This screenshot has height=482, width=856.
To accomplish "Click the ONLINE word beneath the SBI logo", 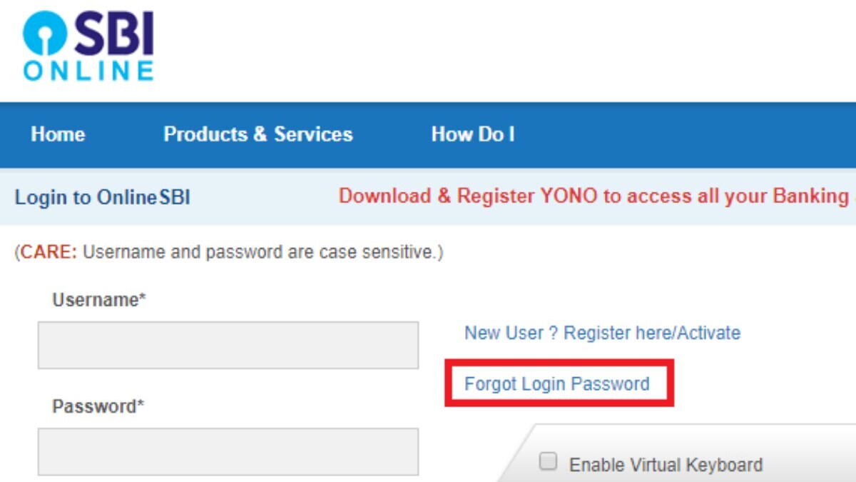I will pyautogui.click(x=88, y=70).
